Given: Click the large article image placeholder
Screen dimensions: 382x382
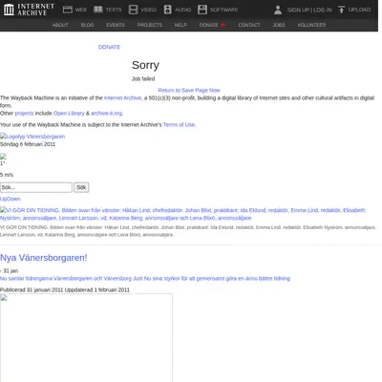Looking at the screenshot, I should point(86,338).
